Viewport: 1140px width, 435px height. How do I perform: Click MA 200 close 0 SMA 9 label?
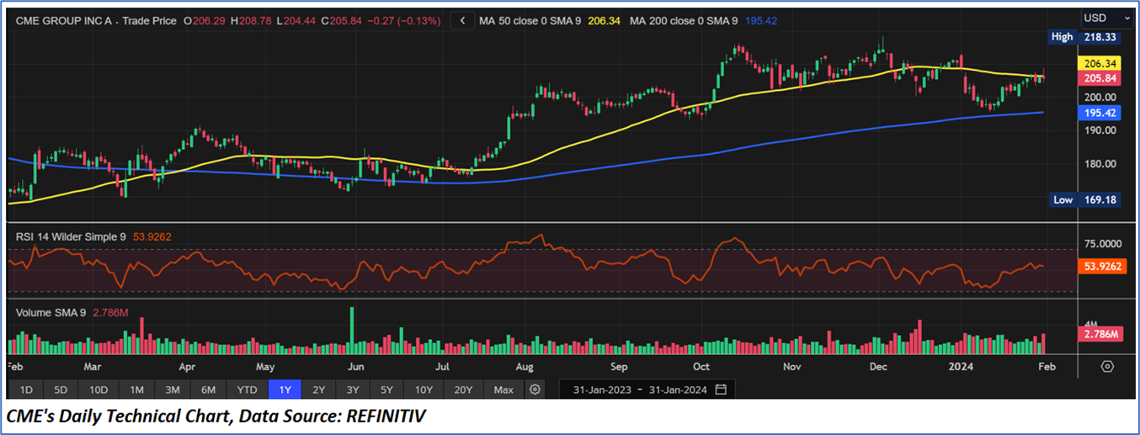coord(683,20)
